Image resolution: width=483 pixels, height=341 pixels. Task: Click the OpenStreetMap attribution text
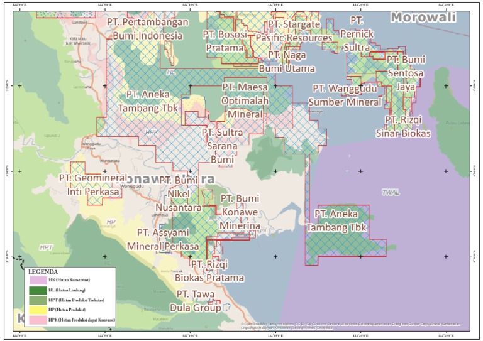pyautogui.click(x=350, y=326)
